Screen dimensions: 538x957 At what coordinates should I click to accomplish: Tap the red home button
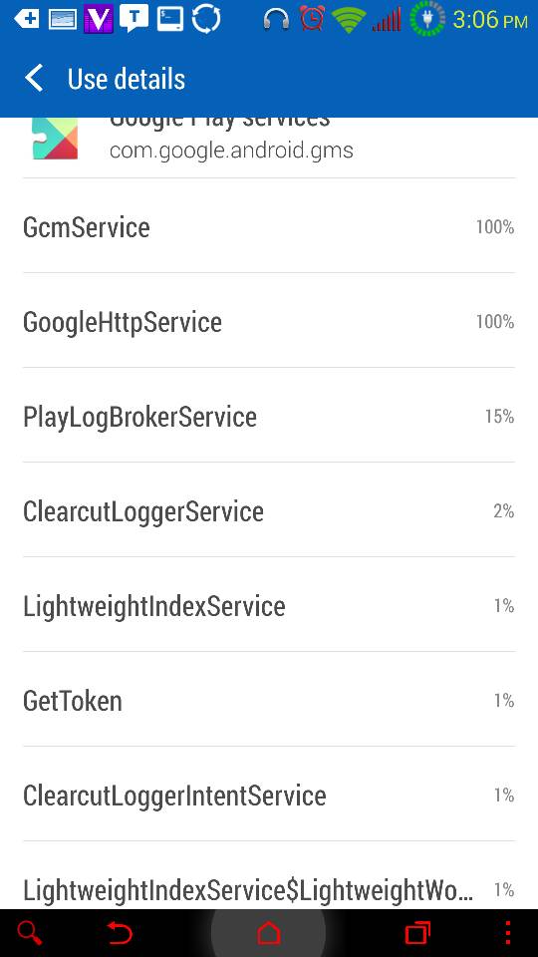coord(269,933)
